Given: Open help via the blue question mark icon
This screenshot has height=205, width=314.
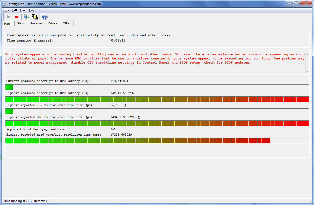Looking at the screenshot, I should pos(45,17).
